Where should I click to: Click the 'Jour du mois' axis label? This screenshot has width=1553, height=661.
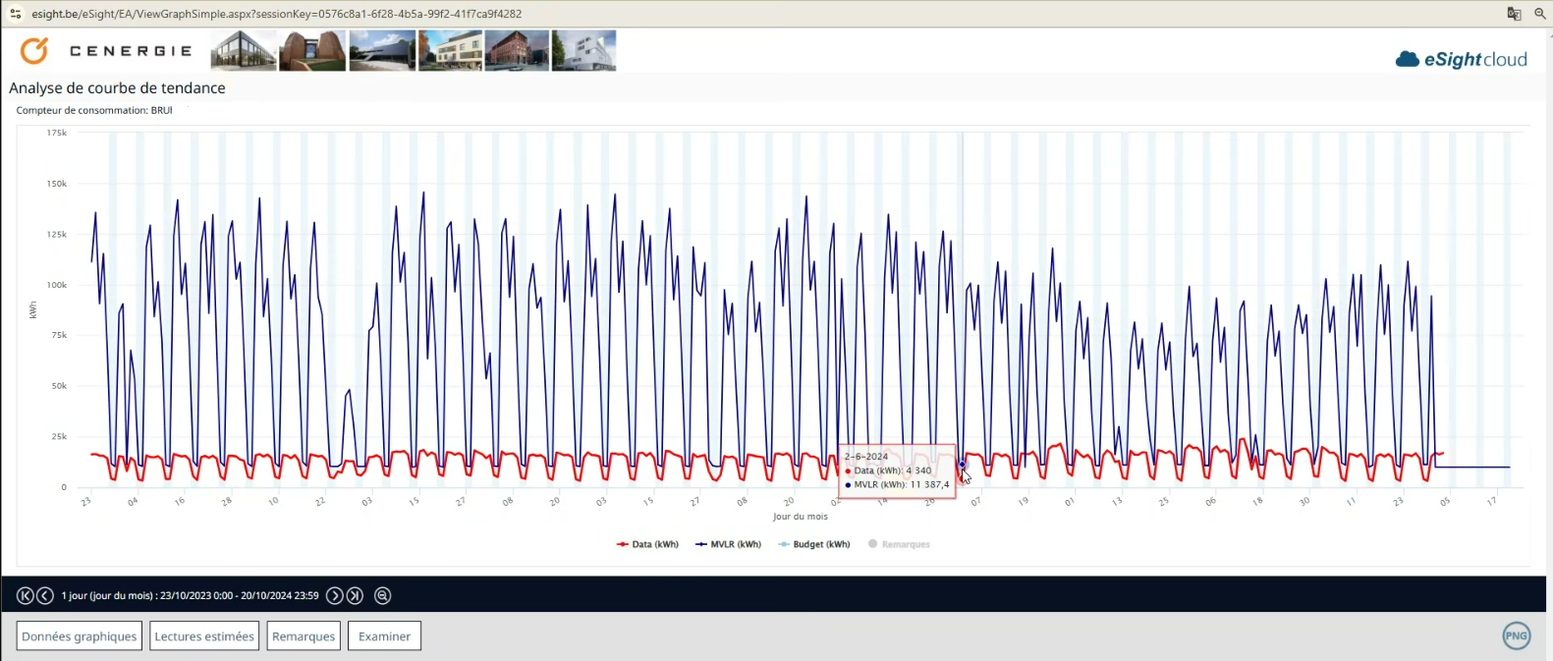click(800, 516)
